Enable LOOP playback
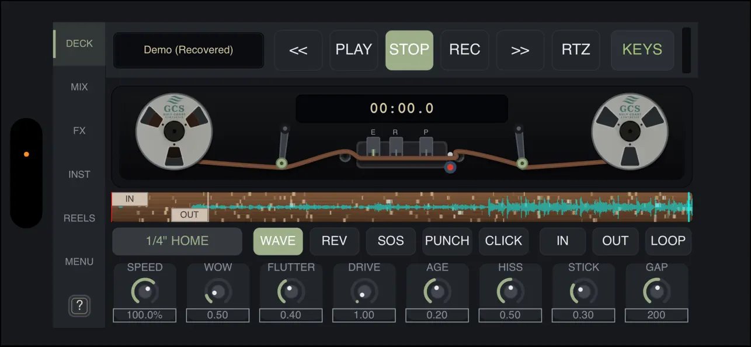Viewport: 751px width, 347px height. pyautogui.click(x=668, y=241)
